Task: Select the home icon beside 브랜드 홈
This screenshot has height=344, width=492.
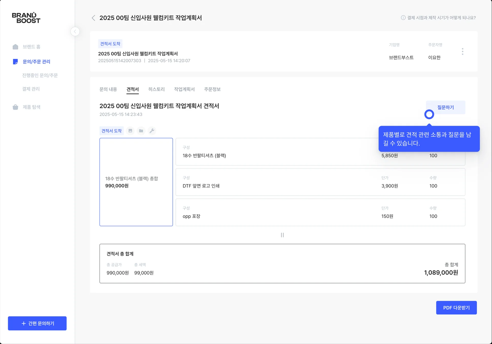Action: coord(15,47)
